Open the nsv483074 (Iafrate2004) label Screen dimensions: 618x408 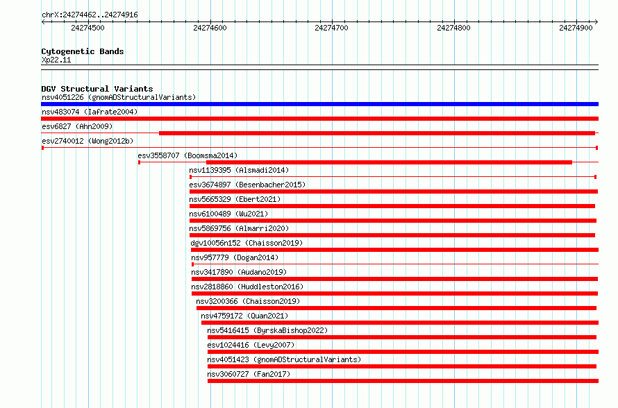(x=90, y=112)
